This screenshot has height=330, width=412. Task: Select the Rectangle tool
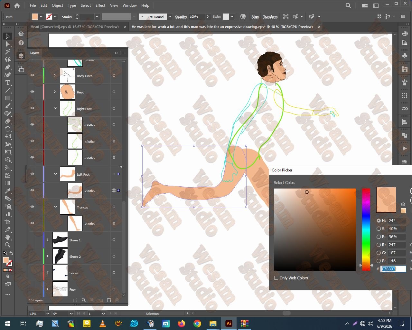(8, 98)
